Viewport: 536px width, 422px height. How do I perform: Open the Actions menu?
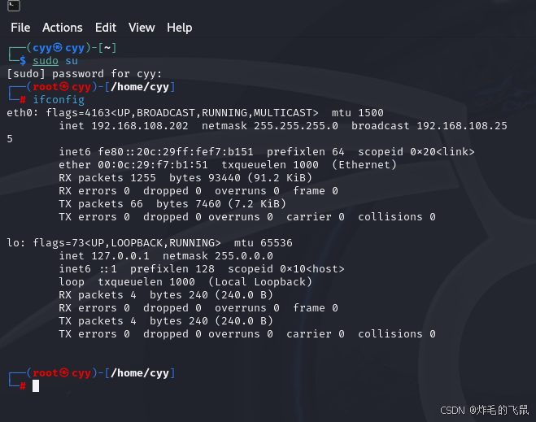pos(63,28)
